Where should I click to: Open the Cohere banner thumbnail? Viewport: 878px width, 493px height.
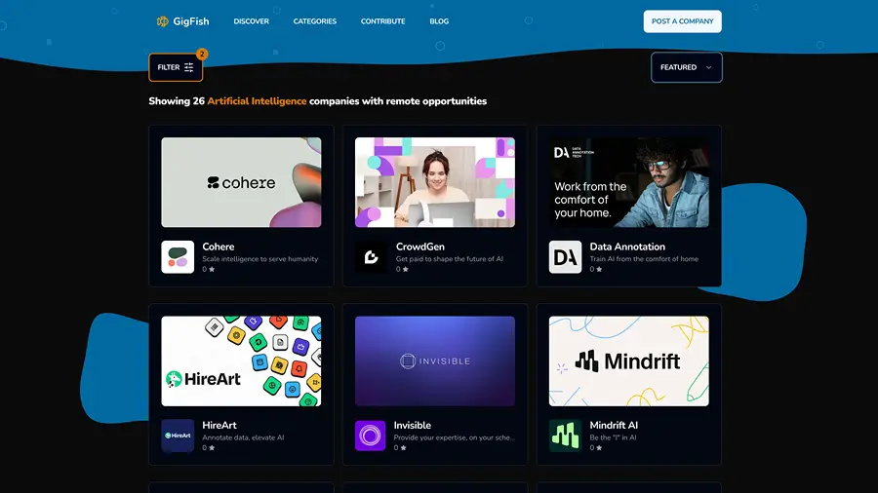coord(241,182)
